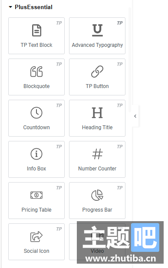Click the PlusEssential section heading
168x268 pixels.
[33, 7]
